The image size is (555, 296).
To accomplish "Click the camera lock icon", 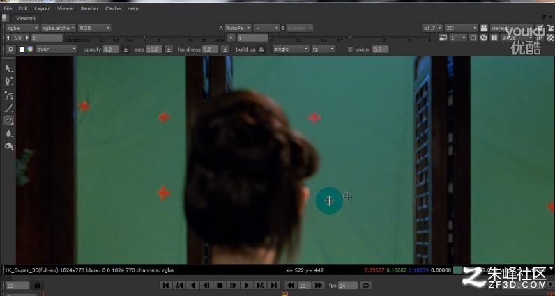I will point(483,28).
